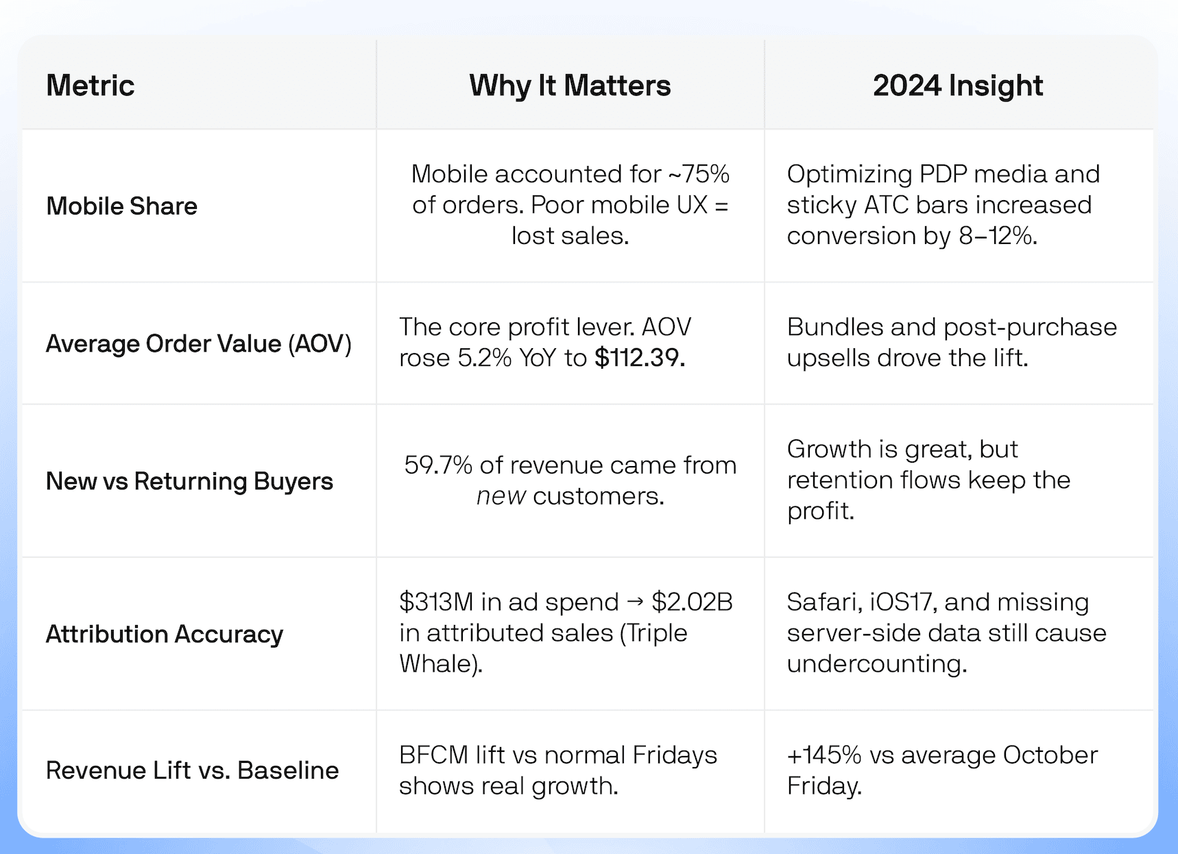
Task: Click the retention flows keep profit text
Action: click(928, 480)
